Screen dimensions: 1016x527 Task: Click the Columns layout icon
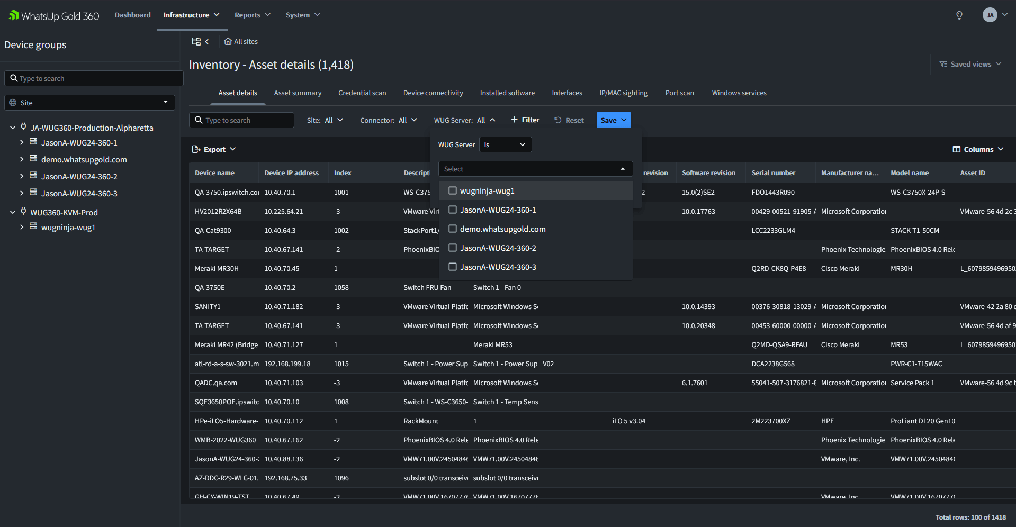tap(956, 149)
